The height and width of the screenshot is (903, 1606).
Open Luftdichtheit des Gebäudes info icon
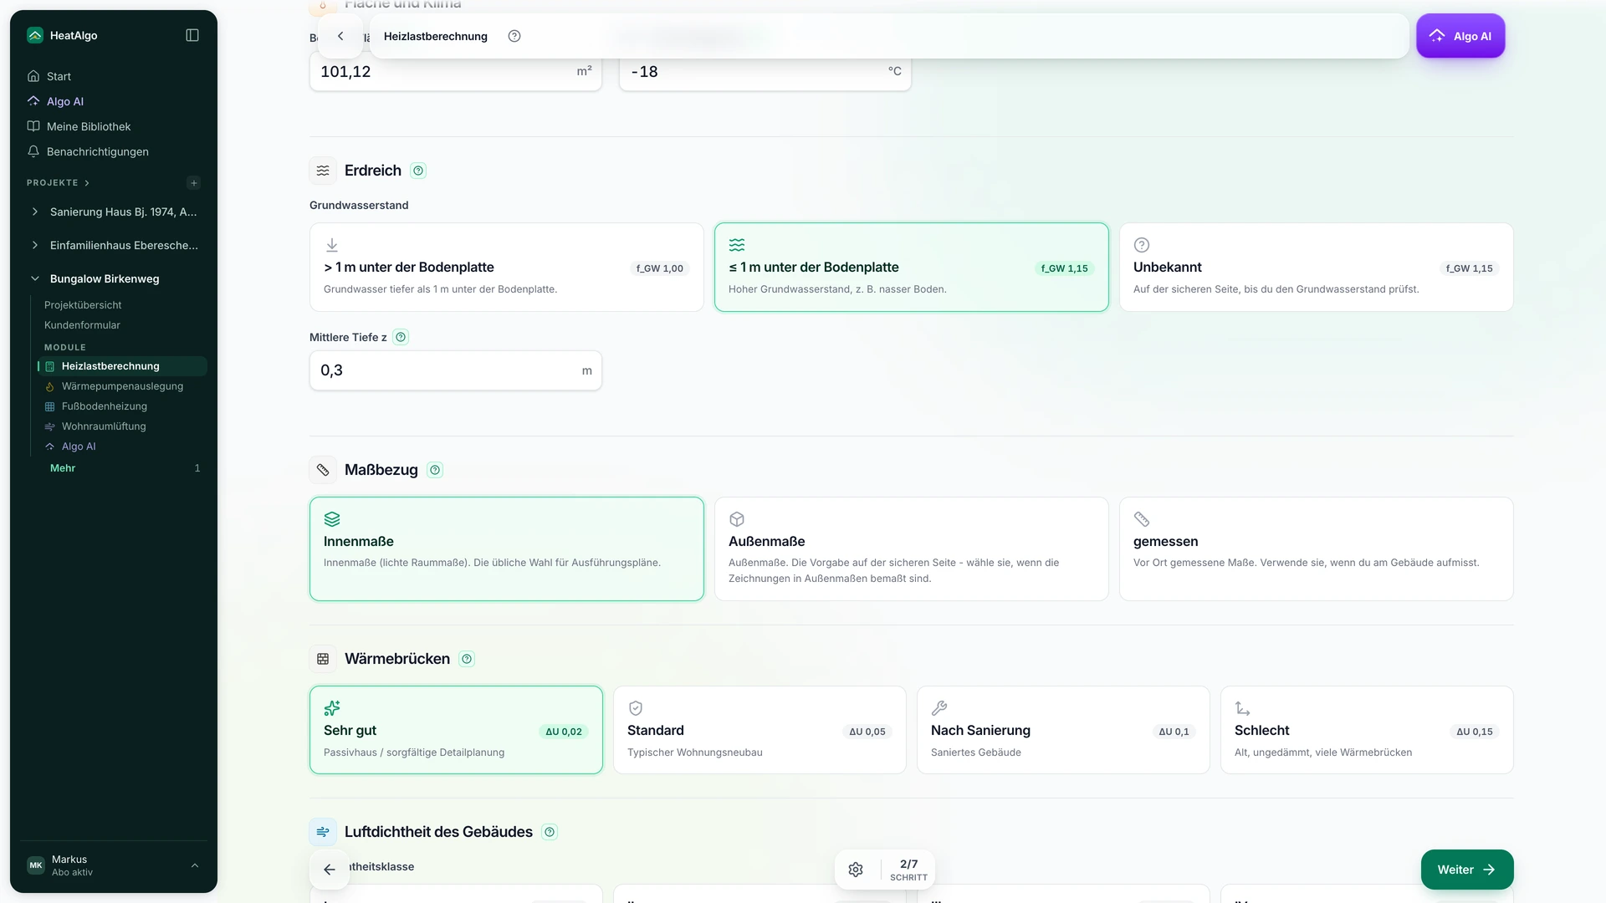tap(550, 832)
